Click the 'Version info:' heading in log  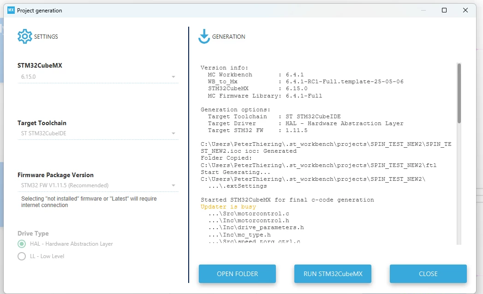click(x=224, y=68)
